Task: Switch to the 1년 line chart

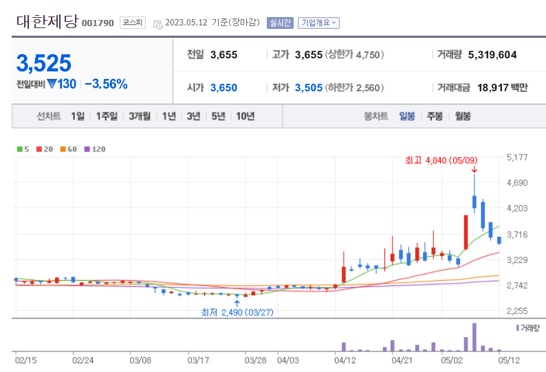Action: 169,116
